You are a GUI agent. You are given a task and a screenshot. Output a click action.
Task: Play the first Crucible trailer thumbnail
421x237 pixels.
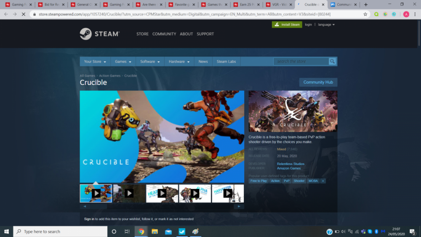pos(96,193)
